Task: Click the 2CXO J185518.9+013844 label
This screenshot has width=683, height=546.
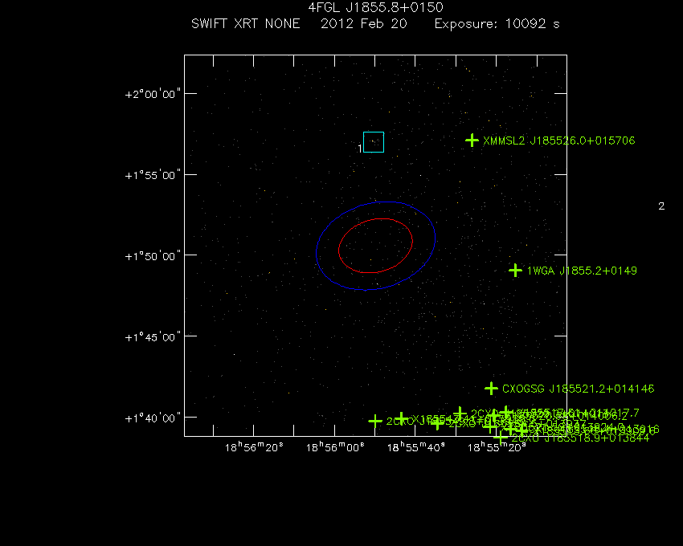Action: [x=580, y=438]
